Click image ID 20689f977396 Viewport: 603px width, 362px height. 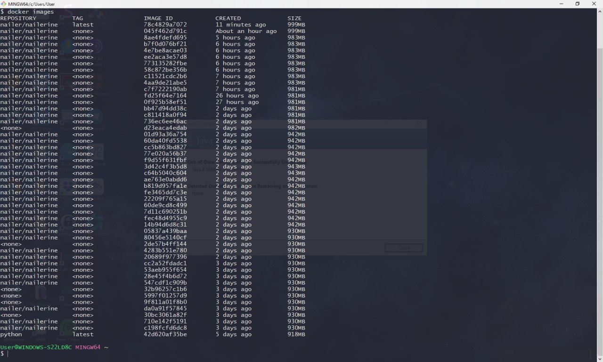click(x=165, y=257)
